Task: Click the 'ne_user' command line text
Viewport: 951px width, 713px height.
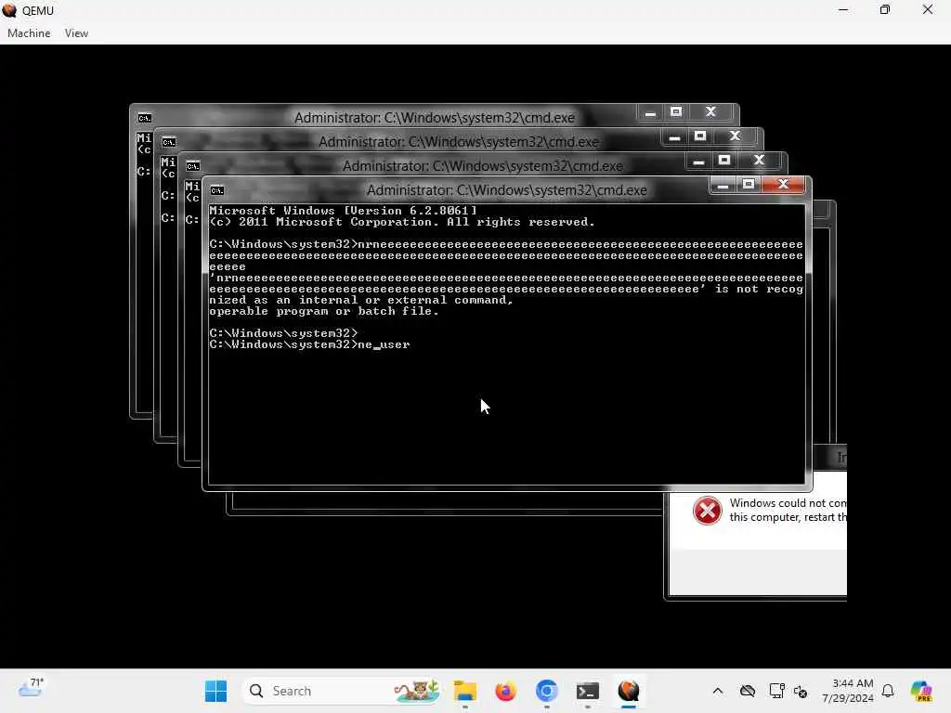Action: pos(384,345)
